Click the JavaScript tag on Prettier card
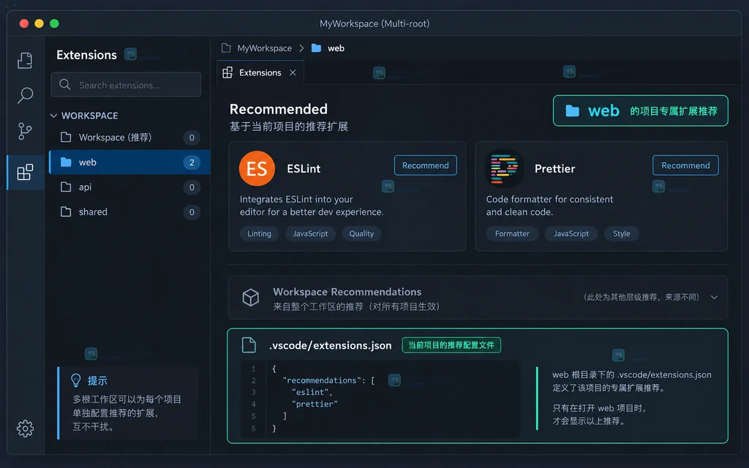This screenshot has height=468, width=749. click(571, 233)
